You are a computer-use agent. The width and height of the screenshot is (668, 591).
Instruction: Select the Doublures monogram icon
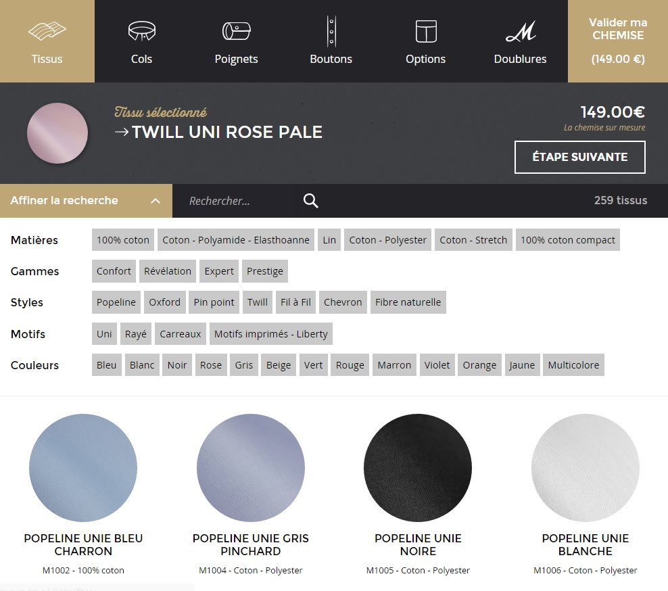(520, 32)
